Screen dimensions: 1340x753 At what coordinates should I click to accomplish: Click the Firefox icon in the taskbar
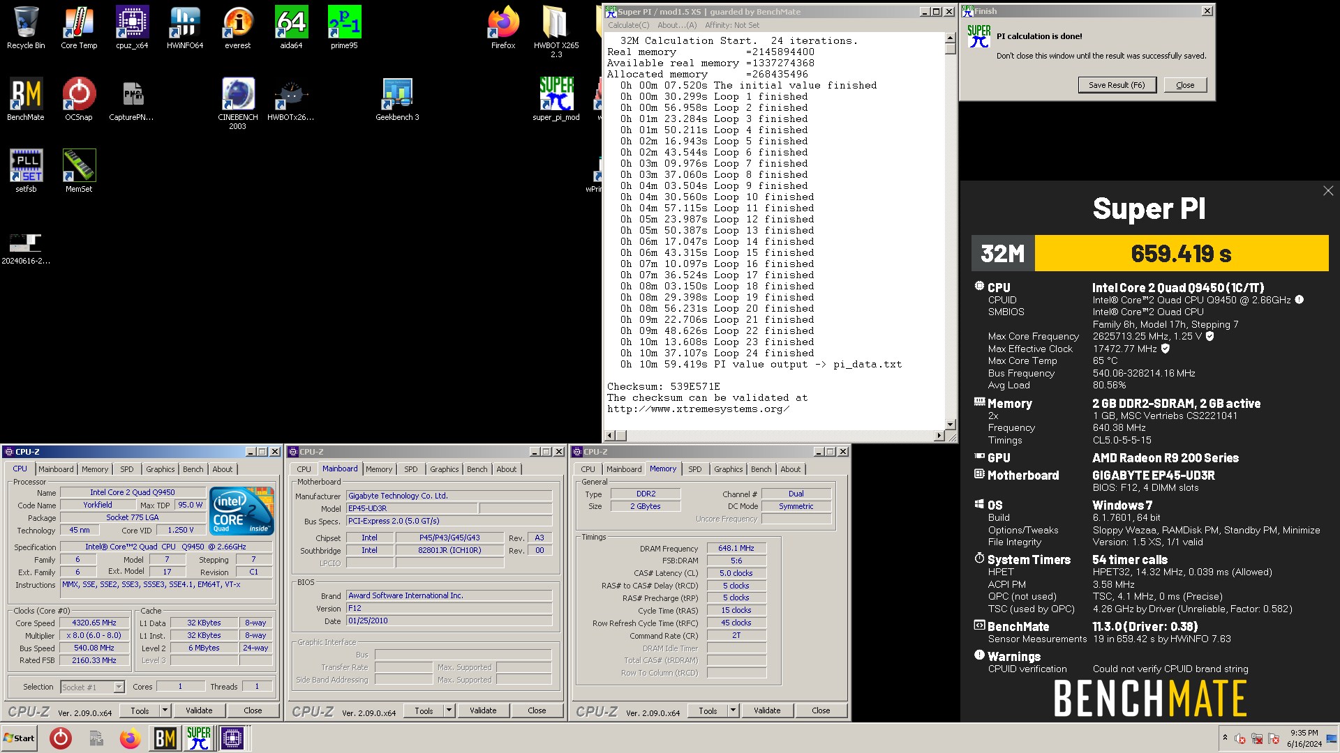[130, 738]
